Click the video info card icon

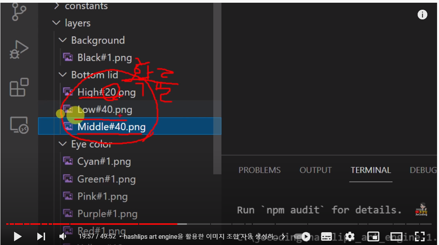tap(422, 14)
